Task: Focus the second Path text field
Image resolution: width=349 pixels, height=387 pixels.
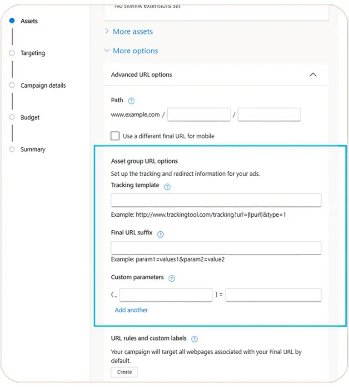Action: click(x=269, y=114)
